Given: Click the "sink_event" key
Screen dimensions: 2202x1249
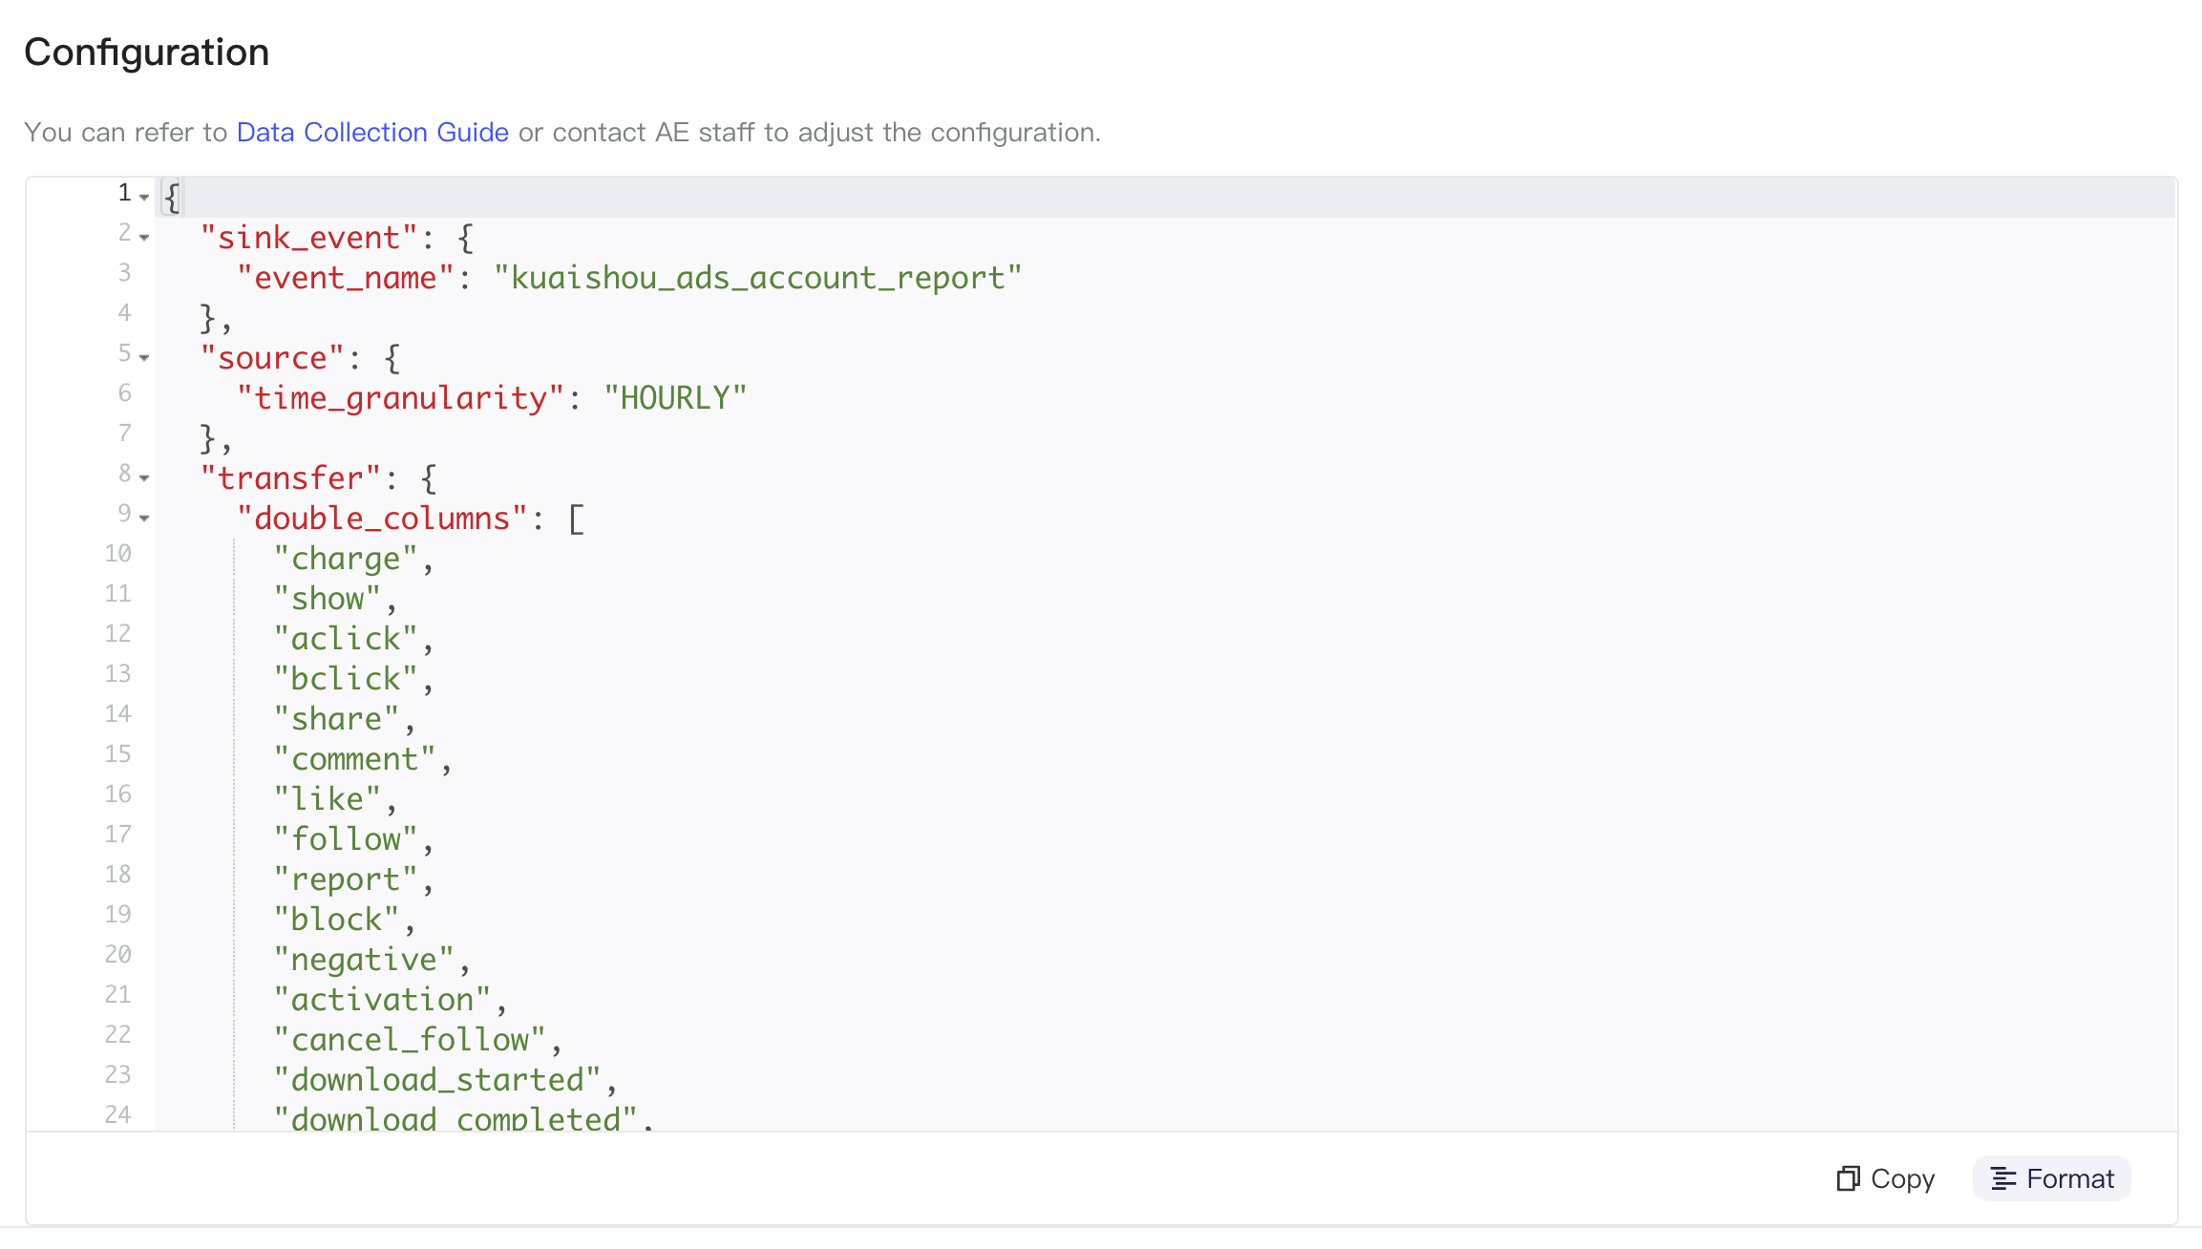Looking at the screenshot, I should point(308,238).
